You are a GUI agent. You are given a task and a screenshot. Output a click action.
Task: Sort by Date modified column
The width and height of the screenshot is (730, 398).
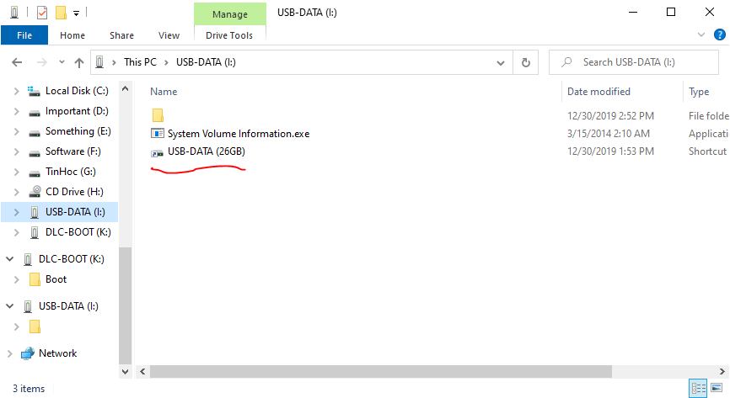tap(598, 92)
